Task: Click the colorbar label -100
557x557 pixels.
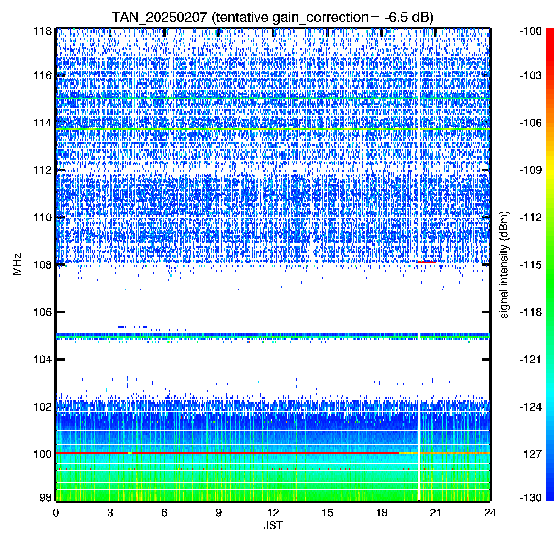Action: (531, 31)
